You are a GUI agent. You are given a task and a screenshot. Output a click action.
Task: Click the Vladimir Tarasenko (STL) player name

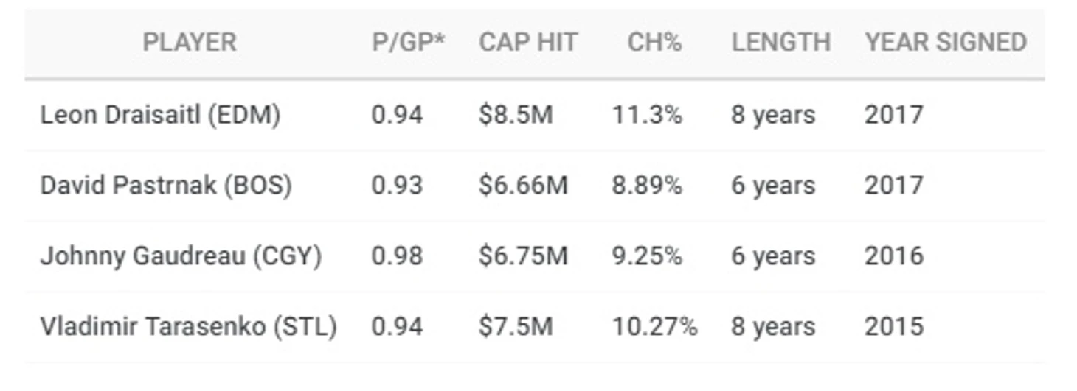(x=188, y=326)
